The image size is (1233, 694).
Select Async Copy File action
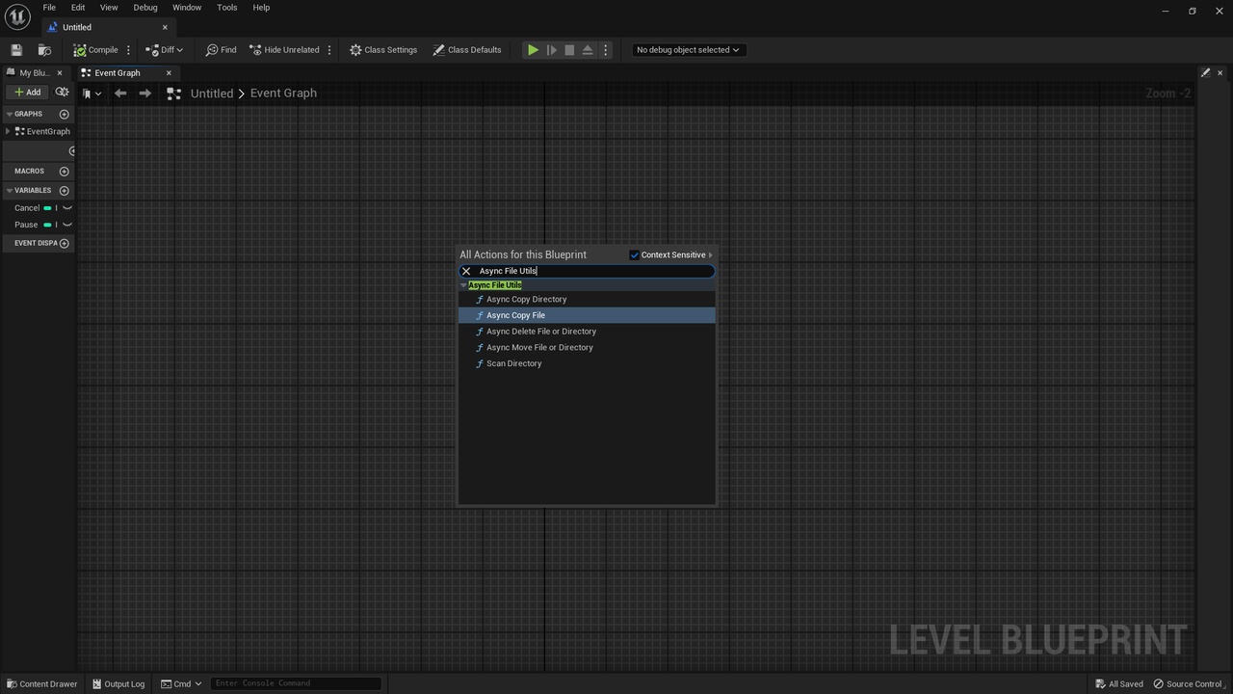587,315
